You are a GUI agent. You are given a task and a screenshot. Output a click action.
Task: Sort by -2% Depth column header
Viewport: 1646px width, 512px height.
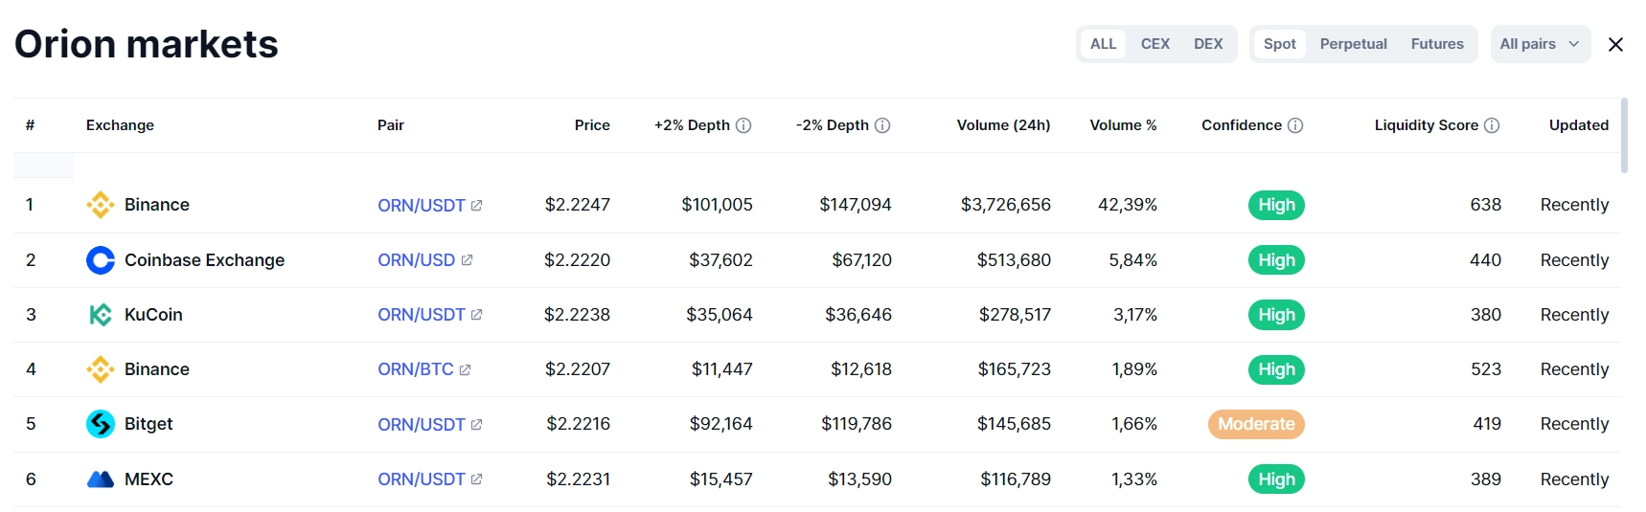[832, 125]
